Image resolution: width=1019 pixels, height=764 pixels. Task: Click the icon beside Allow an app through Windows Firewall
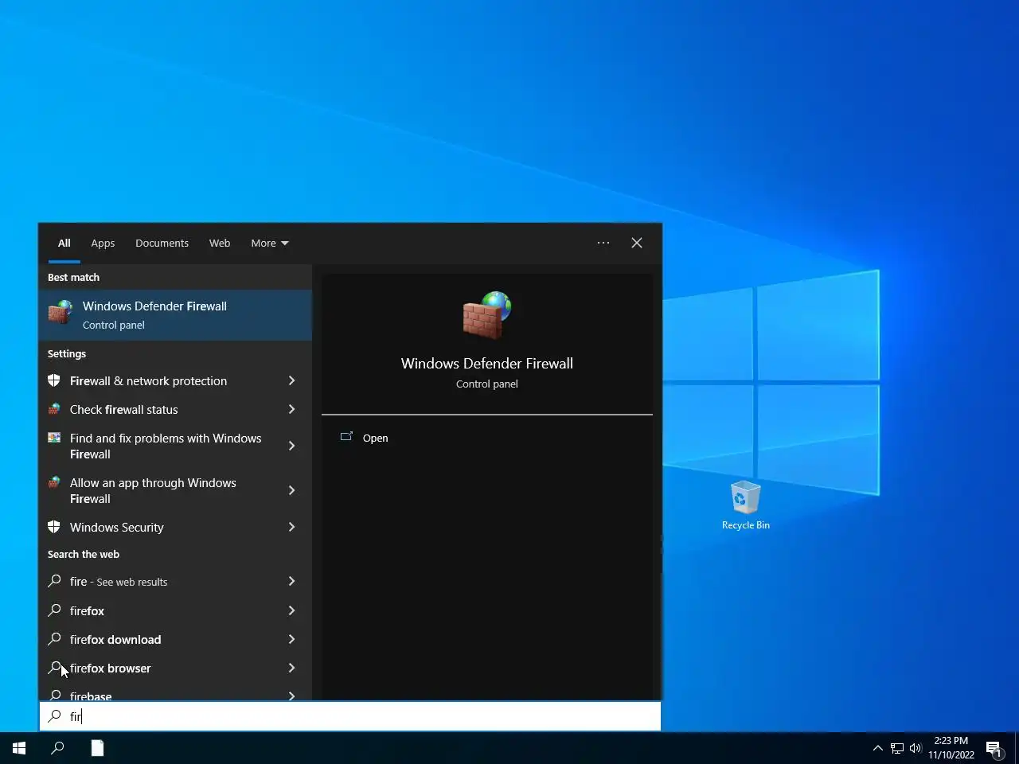[54, 482]
